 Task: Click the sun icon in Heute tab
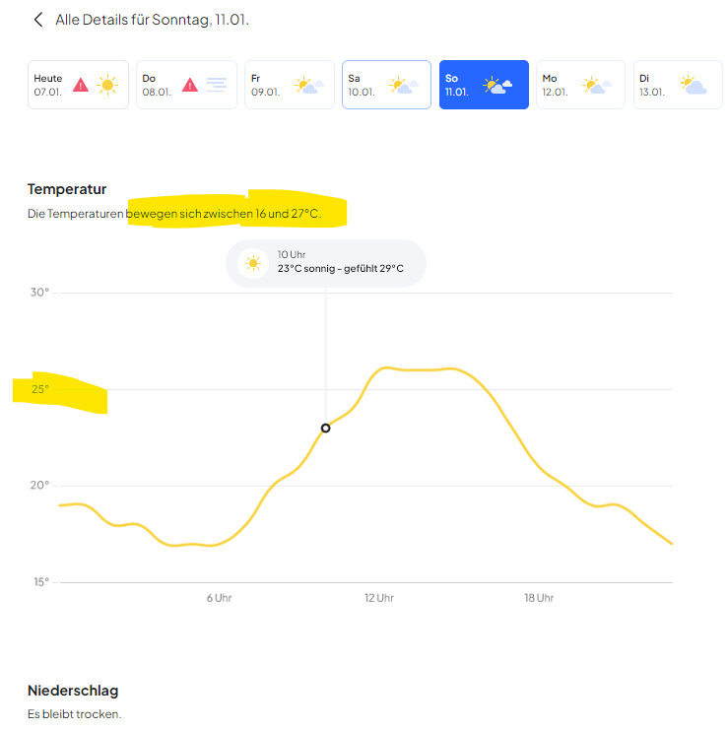point(107,85)
